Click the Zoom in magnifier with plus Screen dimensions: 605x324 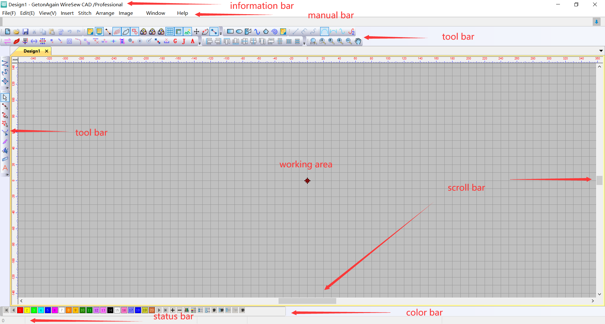tap(340, 41)
